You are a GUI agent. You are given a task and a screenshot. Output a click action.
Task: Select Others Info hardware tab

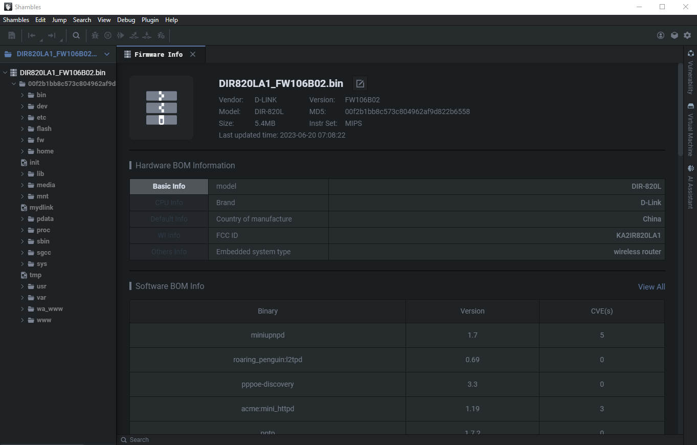point(169,252)
